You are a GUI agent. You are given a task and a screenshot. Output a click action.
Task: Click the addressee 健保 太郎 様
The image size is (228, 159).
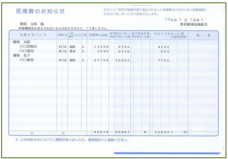[32, 24]
